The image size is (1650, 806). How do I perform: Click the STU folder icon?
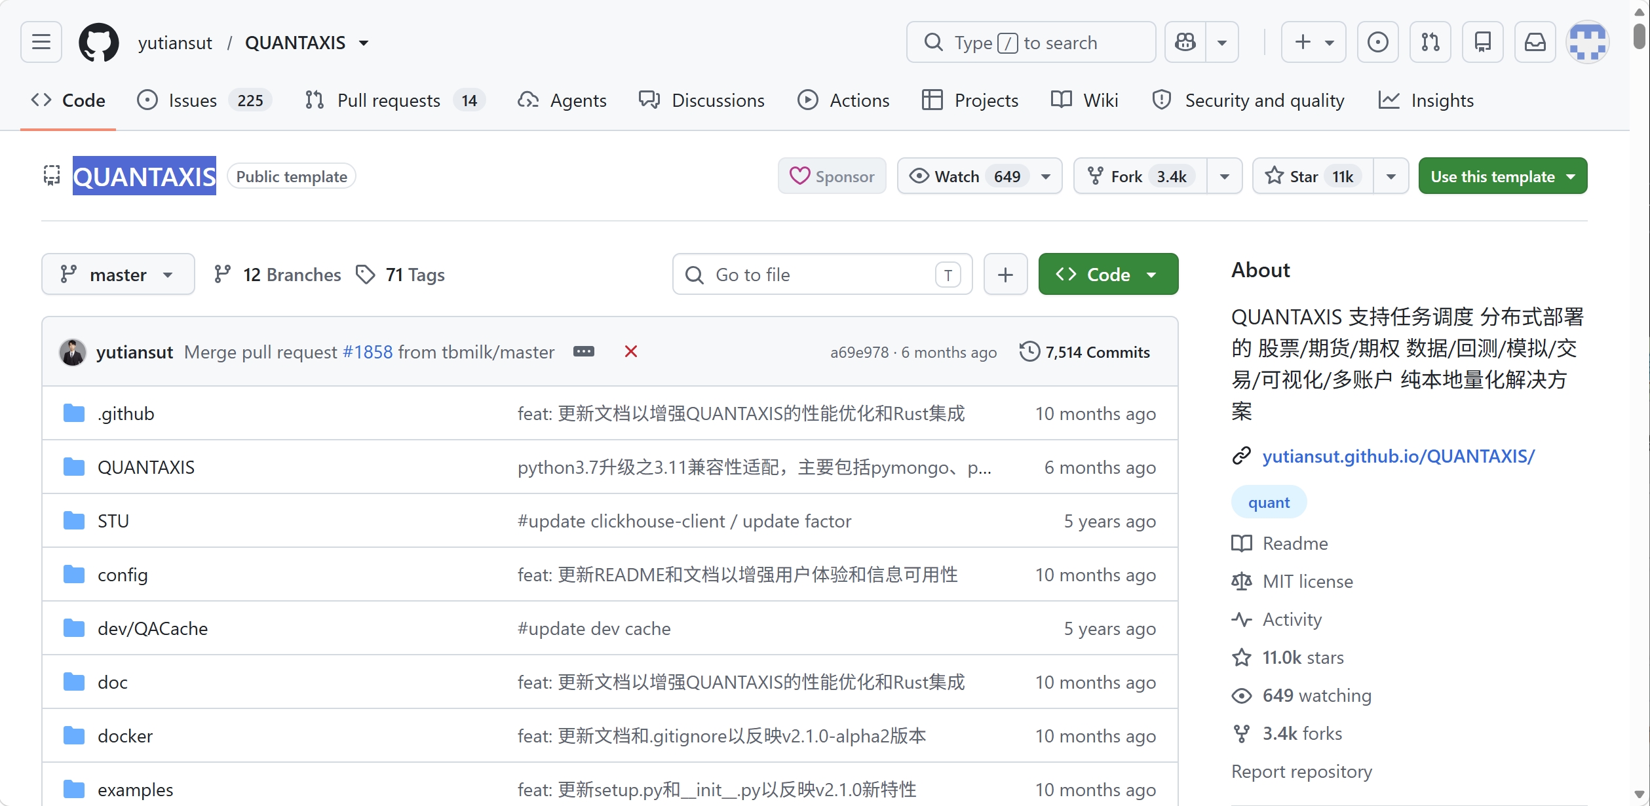click(x=74, y=521)
